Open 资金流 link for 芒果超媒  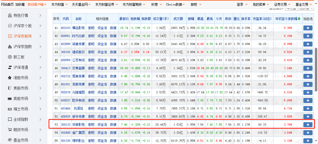point(102,68)
